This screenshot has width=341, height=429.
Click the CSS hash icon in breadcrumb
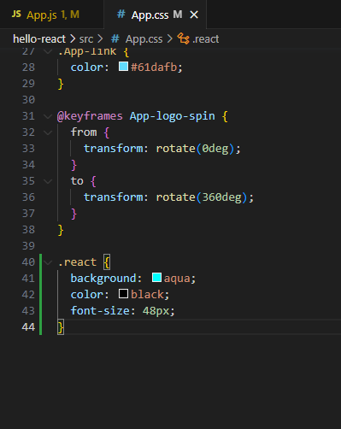point(115,38)
